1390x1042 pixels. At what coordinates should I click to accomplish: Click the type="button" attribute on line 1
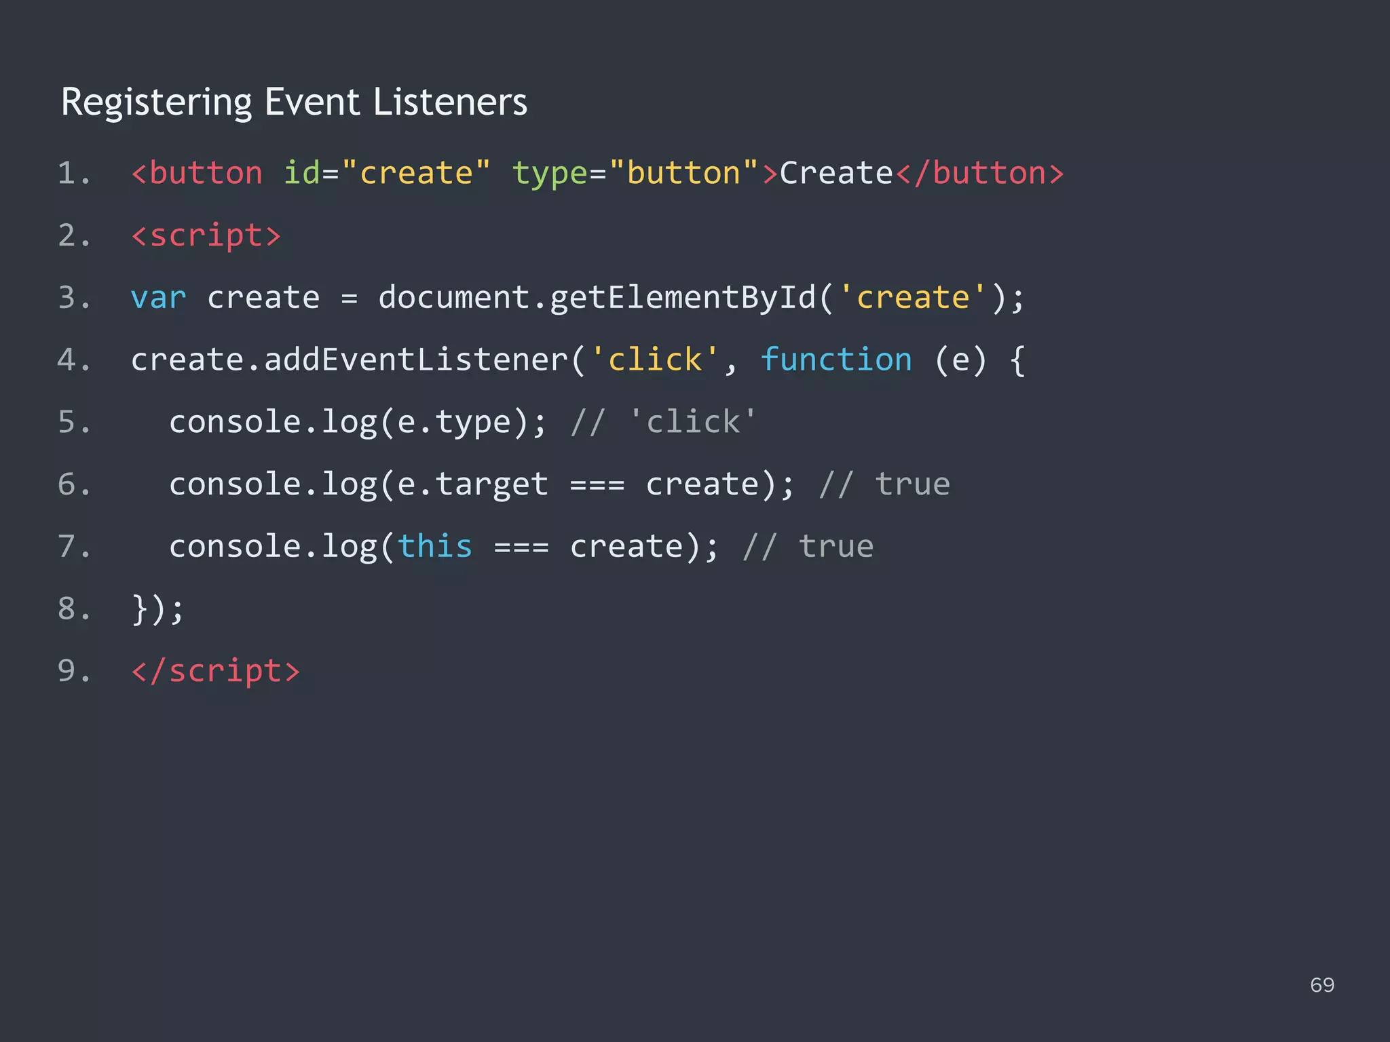[635, 174]
